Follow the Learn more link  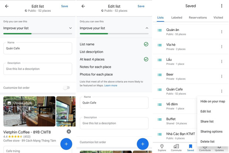point(110,86)
